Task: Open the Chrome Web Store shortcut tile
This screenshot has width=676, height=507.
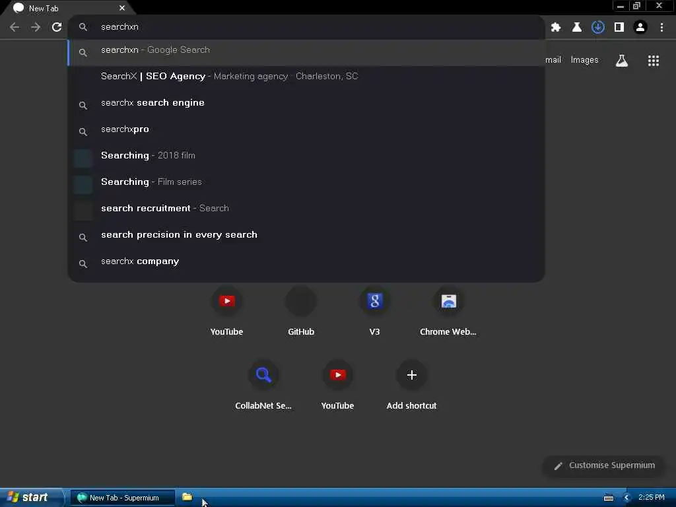Action: pyautogui.click(x=448, y=312)
